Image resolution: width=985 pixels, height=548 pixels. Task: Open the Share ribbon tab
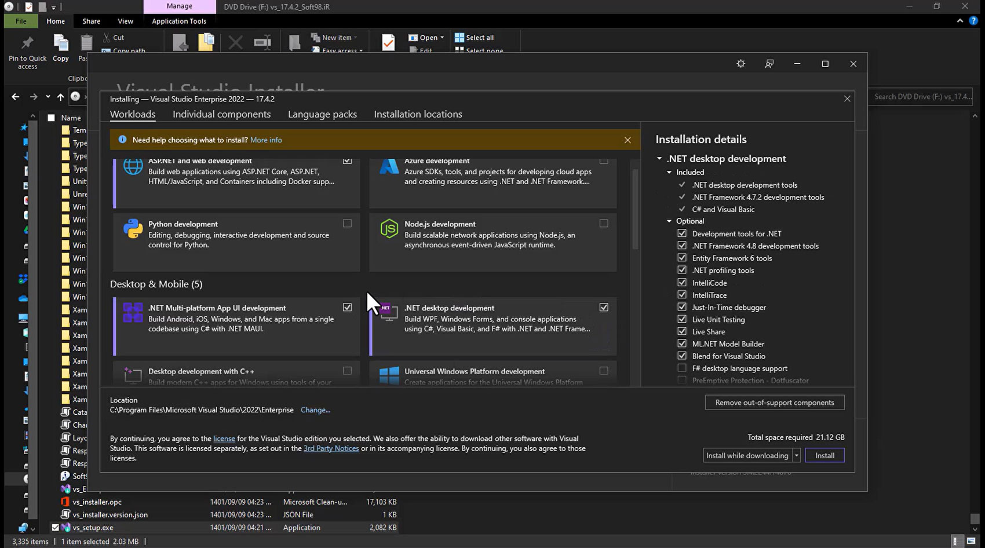pyautogui.click(x=91, y=21)
